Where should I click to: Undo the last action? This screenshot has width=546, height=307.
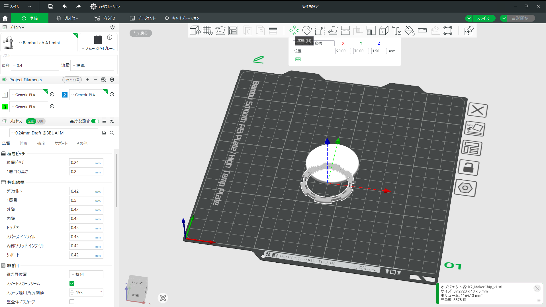tap(65, 6)
